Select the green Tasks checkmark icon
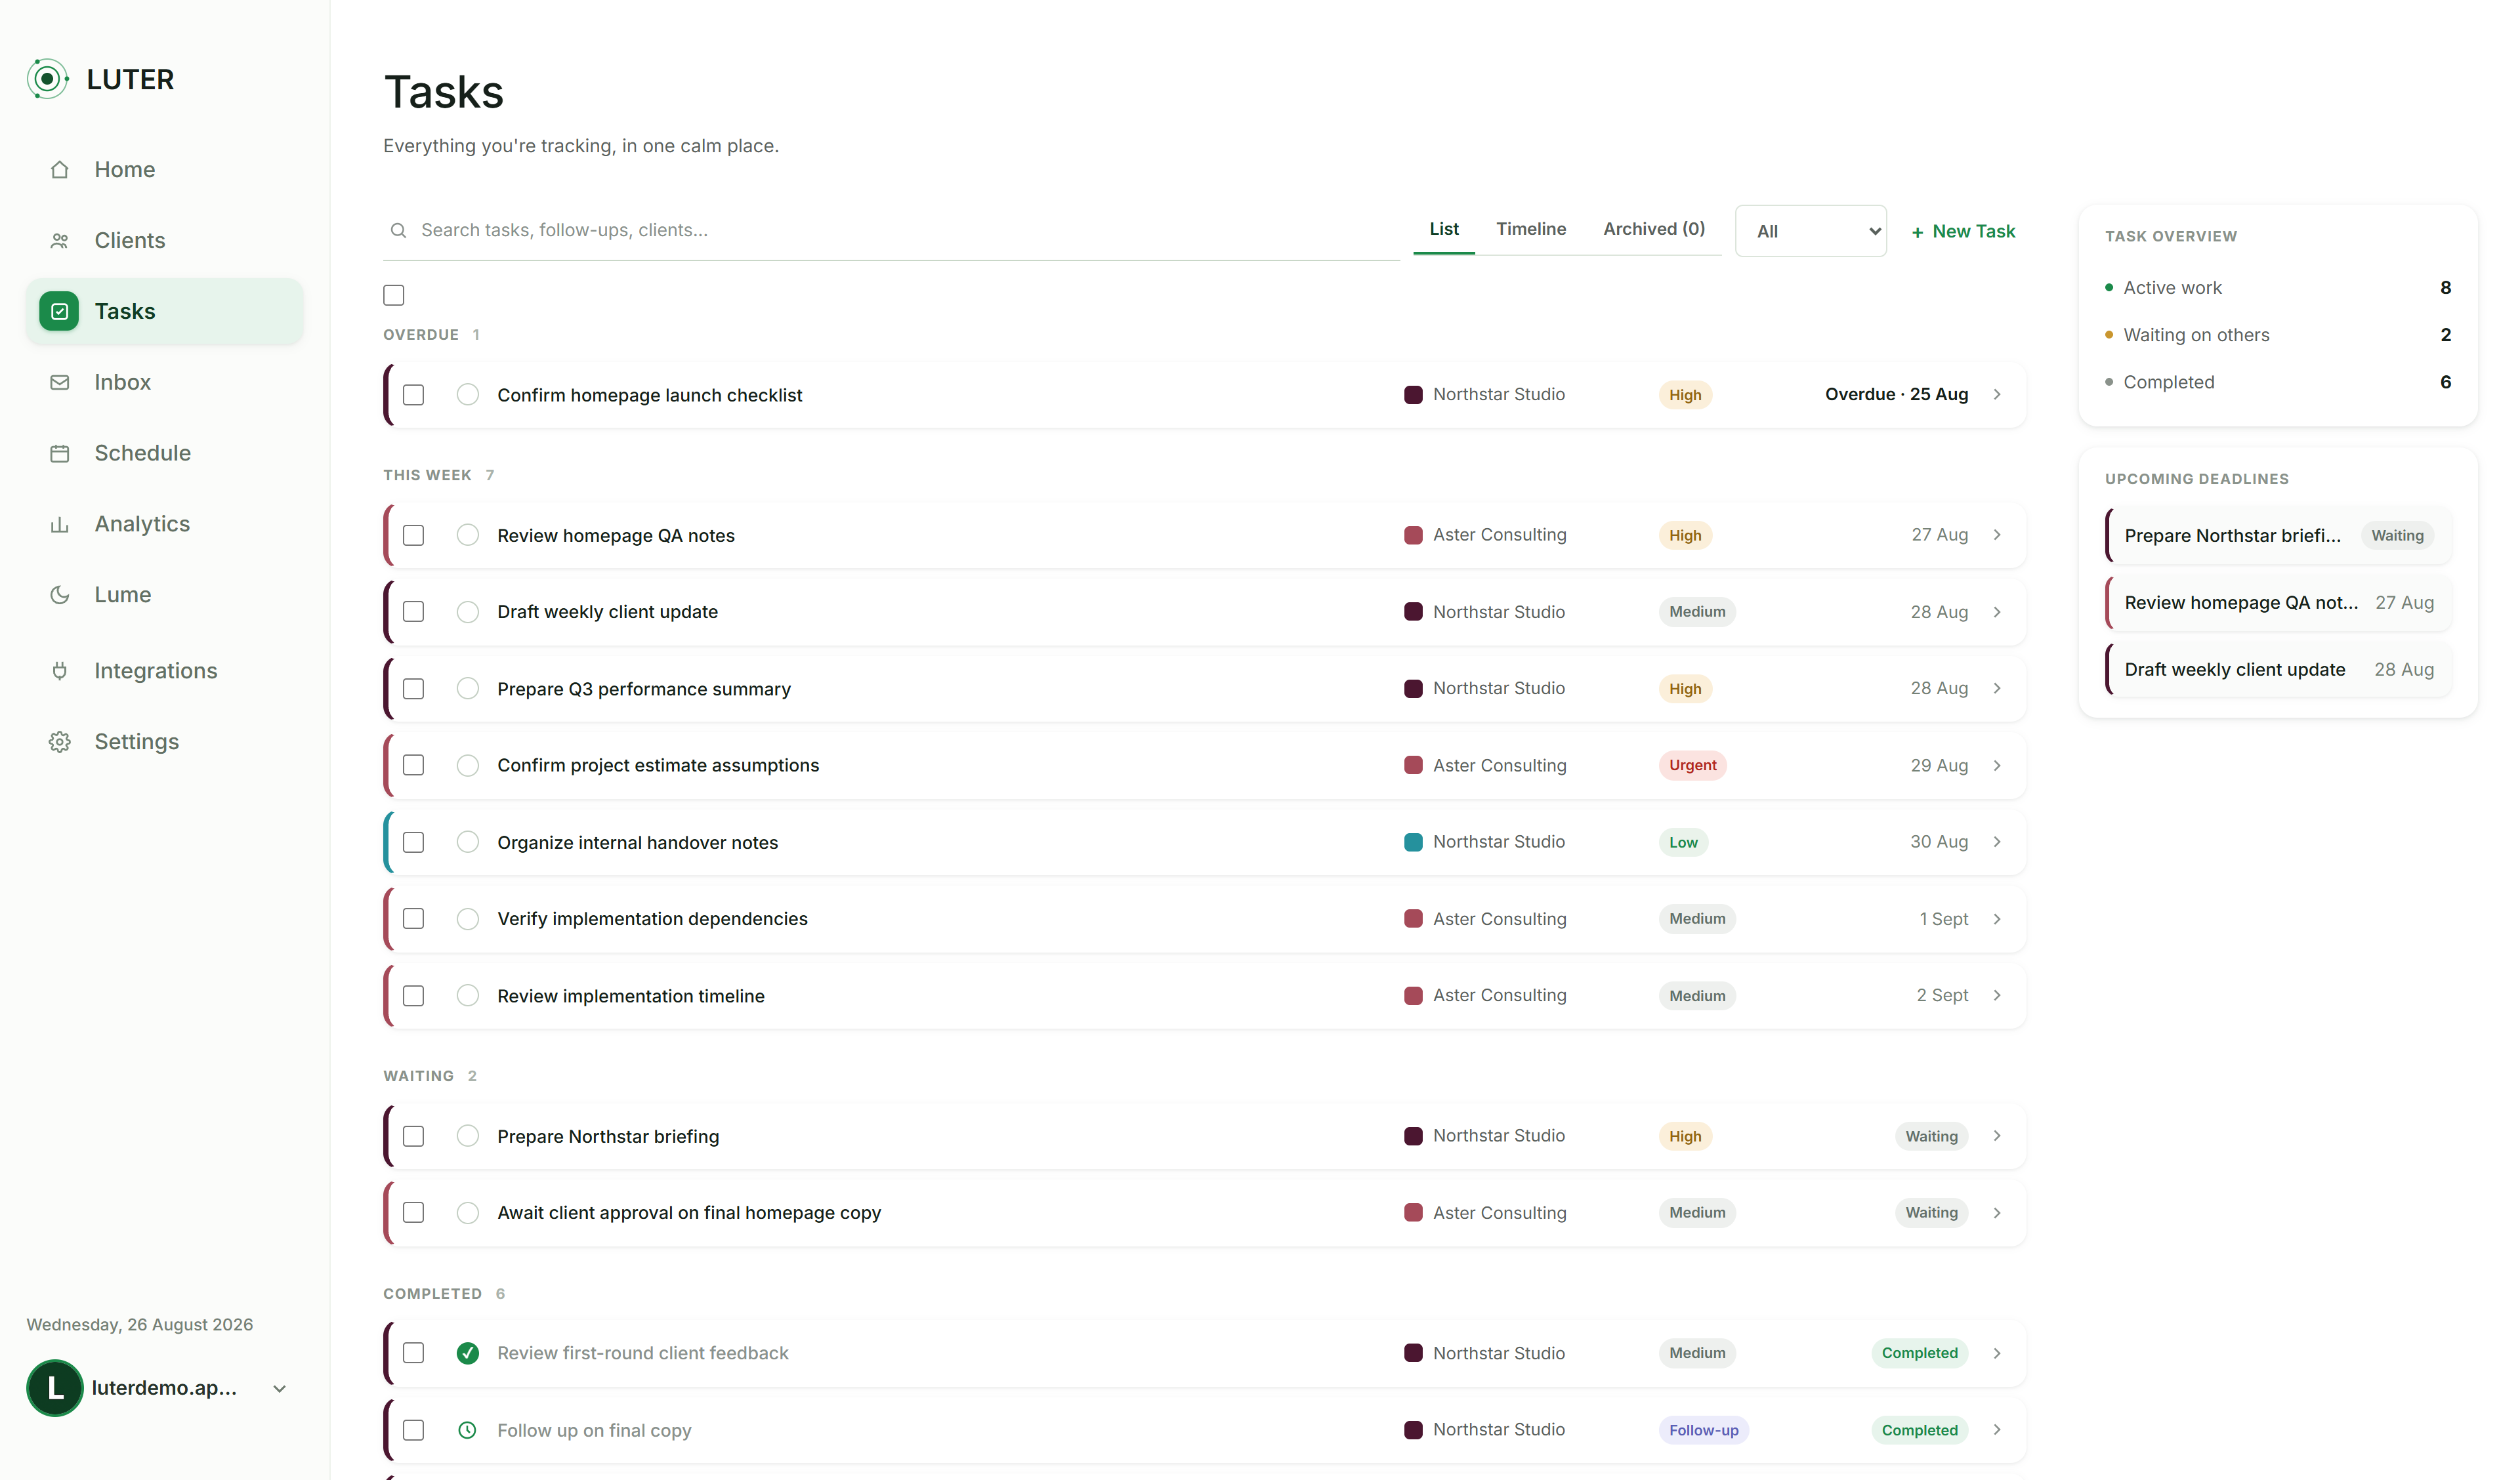2520x1480 pixels. 59,312
